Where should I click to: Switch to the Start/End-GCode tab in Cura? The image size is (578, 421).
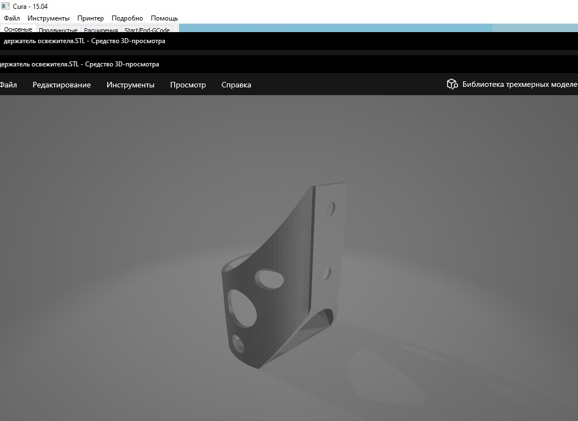[147, 29]
